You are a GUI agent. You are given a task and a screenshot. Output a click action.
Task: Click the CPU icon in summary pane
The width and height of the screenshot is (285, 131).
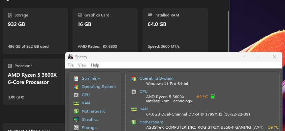click(x=134, y=92)
